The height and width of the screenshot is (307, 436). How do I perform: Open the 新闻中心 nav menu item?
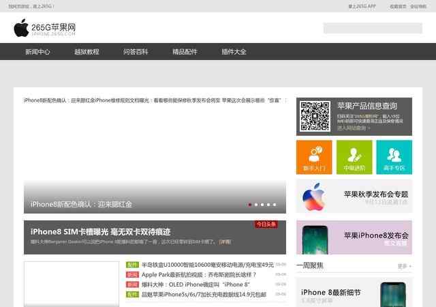coord(37,52)
